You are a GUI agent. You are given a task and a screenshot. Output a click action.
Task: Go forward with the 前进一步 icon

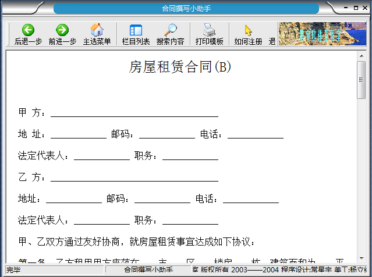62,30
